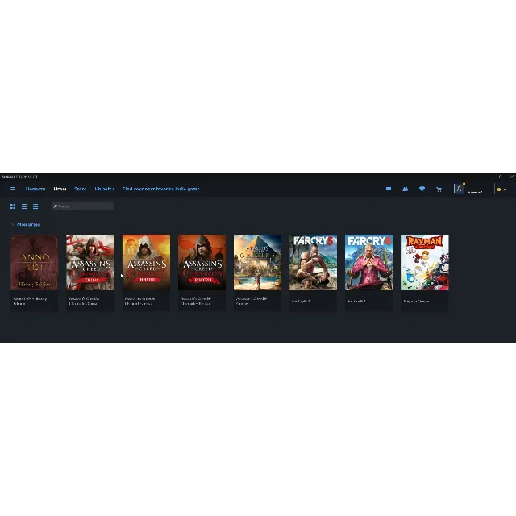Select the Игры tab
Screen dimensions: 516x516
[x=60, y=189]
